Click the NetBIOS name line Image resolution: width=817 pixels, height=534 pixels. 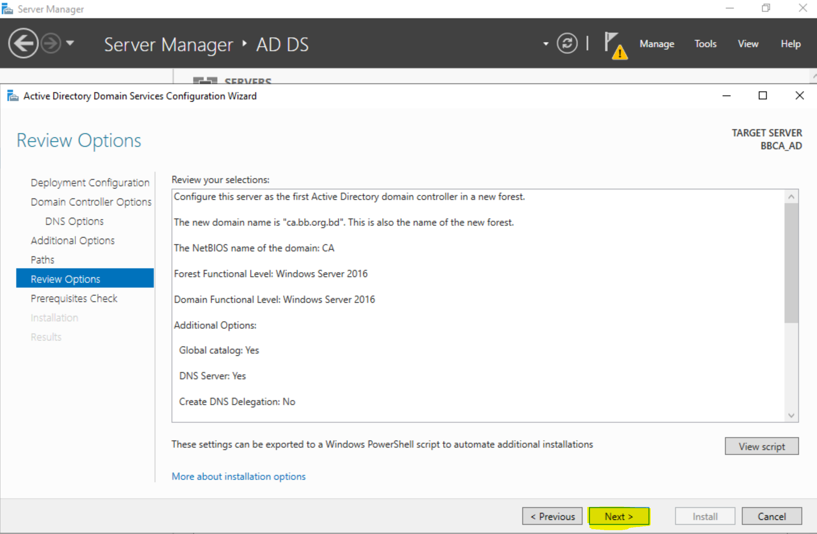(254, 248)
